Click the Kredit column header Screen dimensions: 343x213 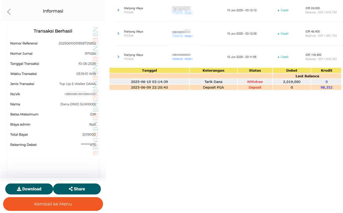[326, 70]
